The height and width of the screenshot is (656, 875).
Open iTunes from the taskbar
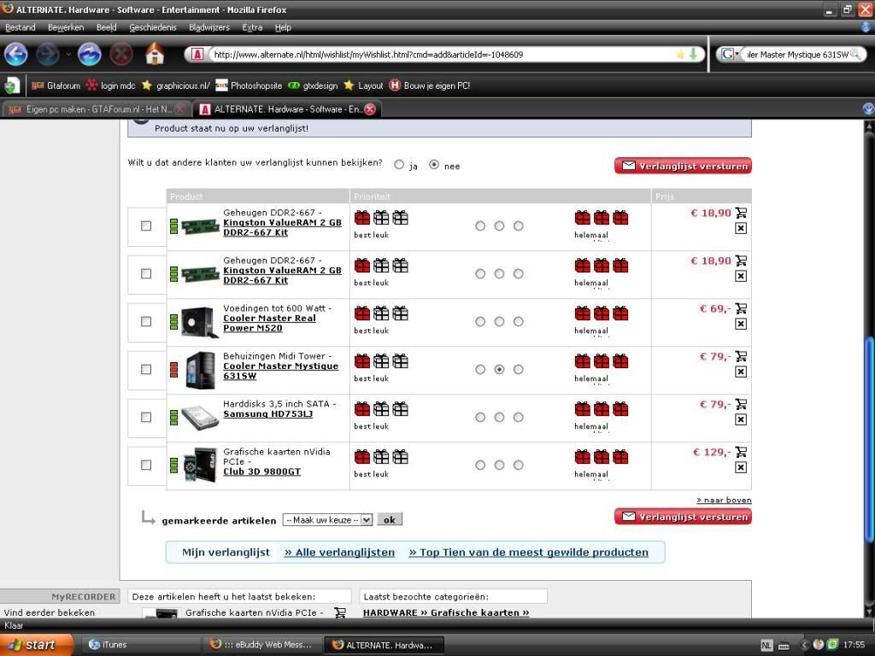point(139,644)
